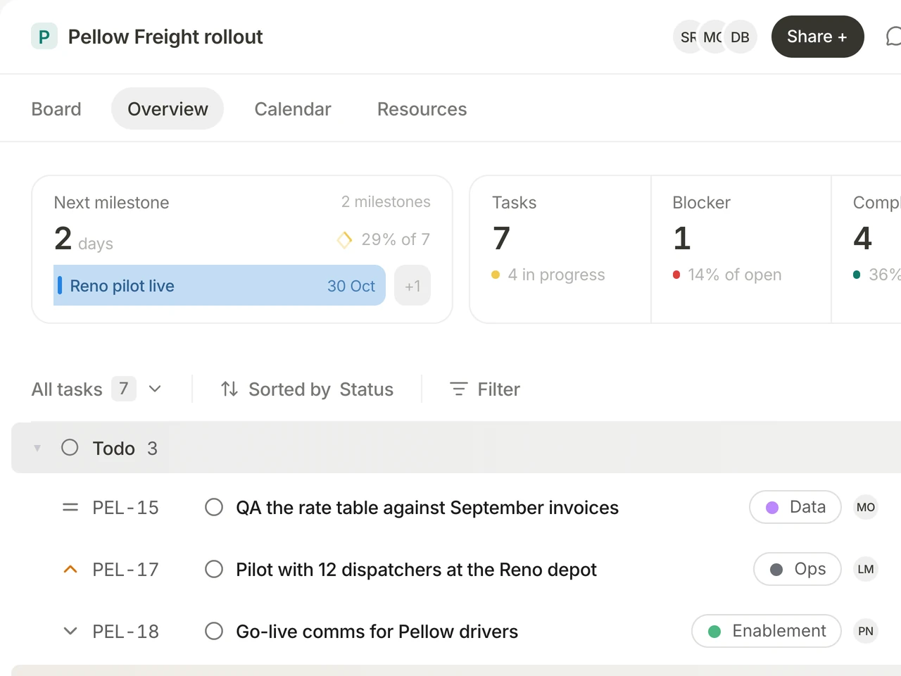901x676 pixels.
Task: Go to the Resources tab
Action: point(422,109)
